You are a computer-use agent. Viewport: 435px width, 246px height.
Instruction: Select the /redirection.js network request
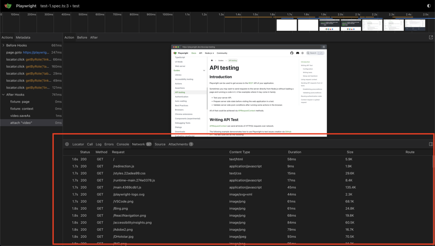[x=248, y=166]
